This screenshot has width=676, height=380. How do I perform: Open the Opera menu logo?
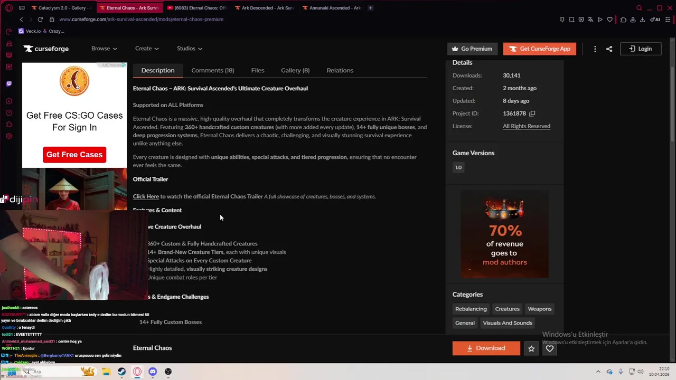pyautogui.click(x=9, y=8)
